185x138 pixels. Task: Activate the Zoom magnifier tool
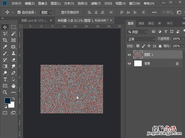(x=5, y=92)
